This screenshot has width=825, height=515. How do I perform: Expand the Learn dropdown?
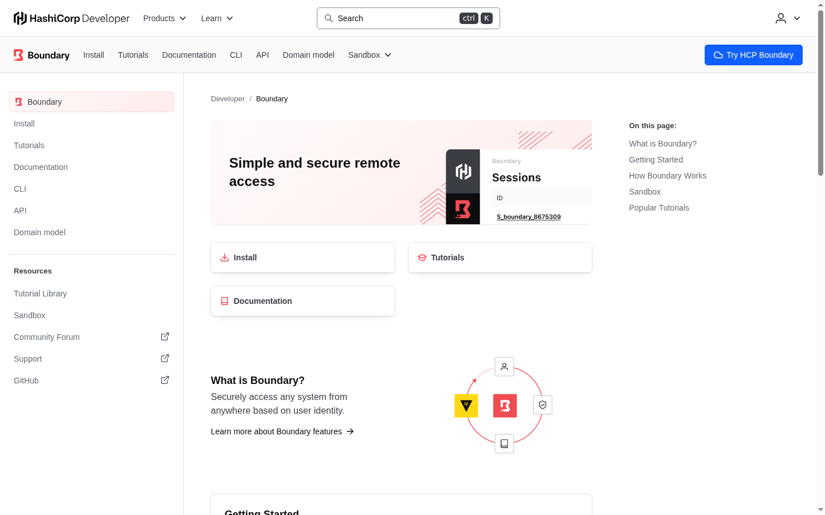tap(217, 18)
